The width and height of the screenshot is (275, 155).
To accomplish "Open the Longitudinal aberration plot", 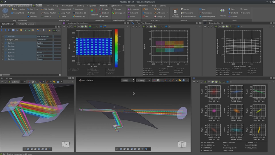I will [x=64, y=9].
